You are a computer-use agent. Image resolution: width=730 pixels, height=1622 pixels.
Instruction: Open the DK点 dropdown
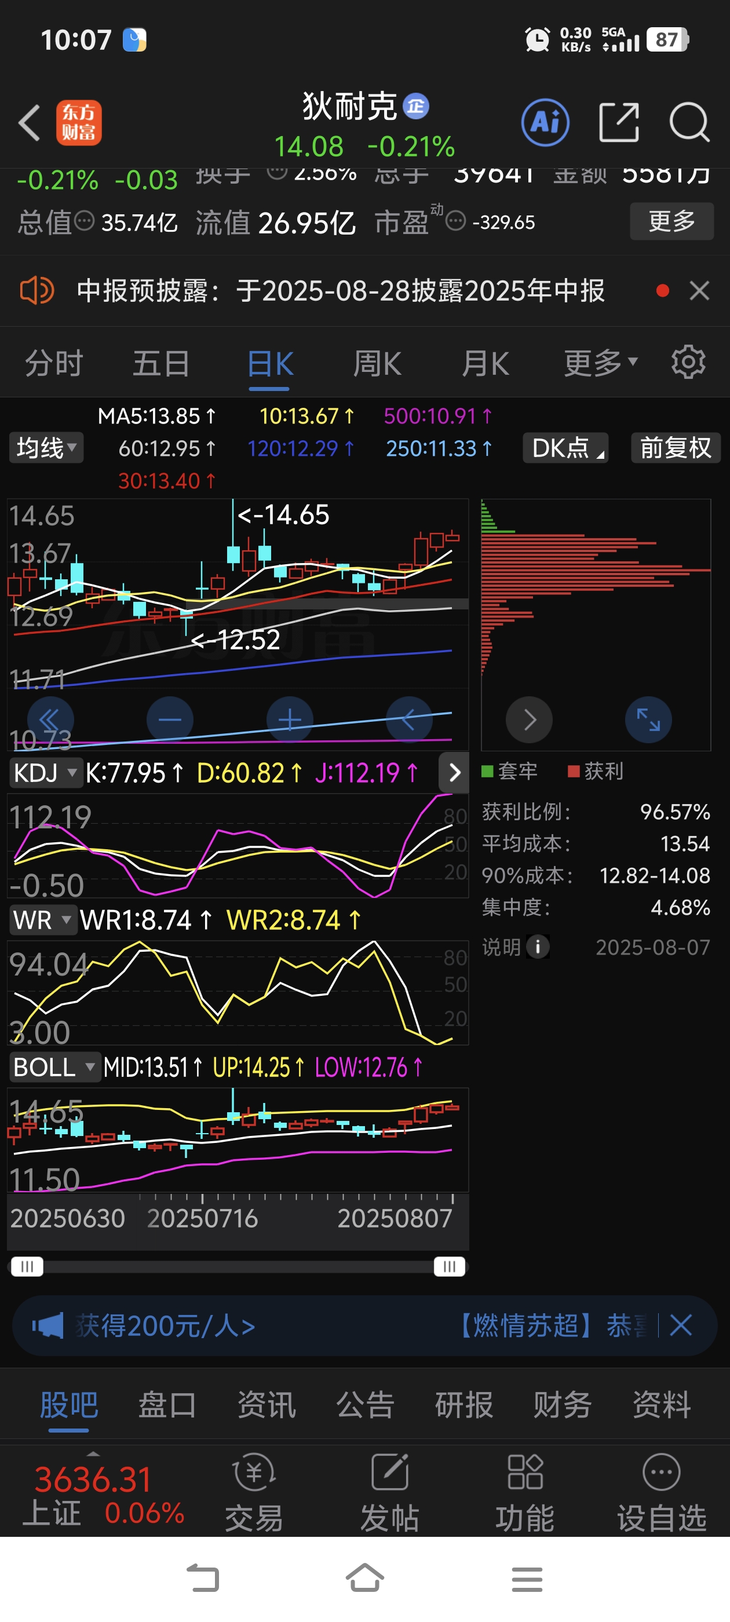point(565,448)
